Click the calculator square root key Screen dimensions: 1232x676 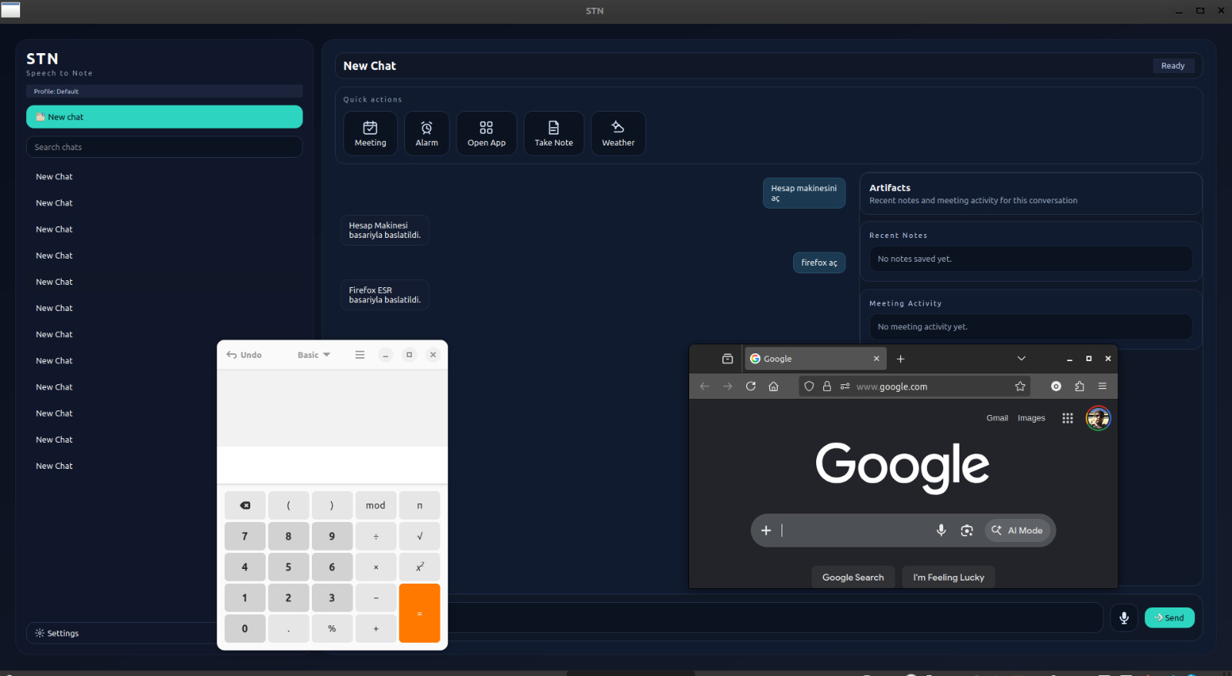[420, 536]
